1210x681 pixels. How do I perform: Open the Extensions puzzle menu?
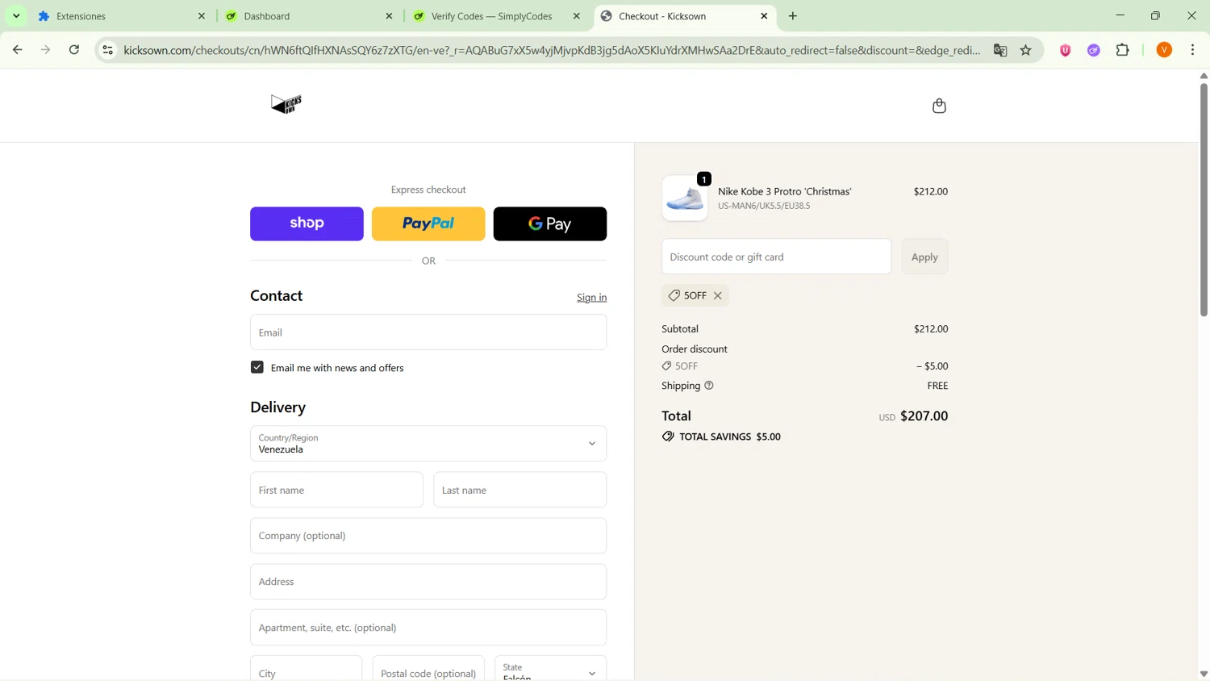[x=1123, y=50]
